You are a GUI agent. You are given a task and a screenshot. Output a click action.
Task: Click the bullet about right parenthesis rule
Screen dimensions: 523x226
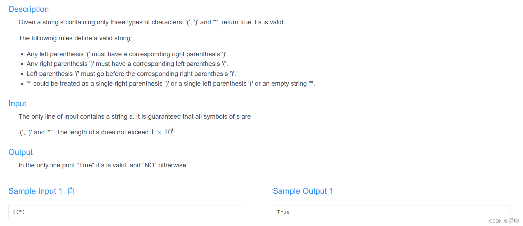pos(127,64)
